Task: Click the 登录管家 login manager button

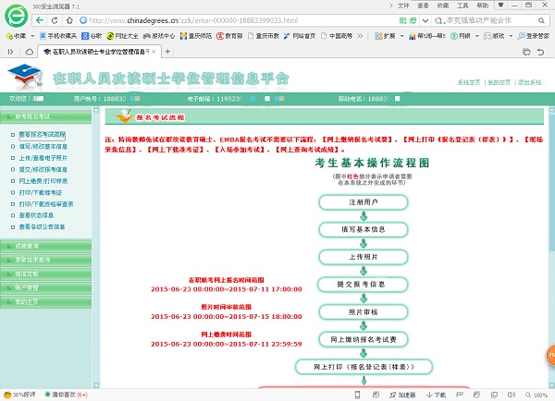Action: 534,36
